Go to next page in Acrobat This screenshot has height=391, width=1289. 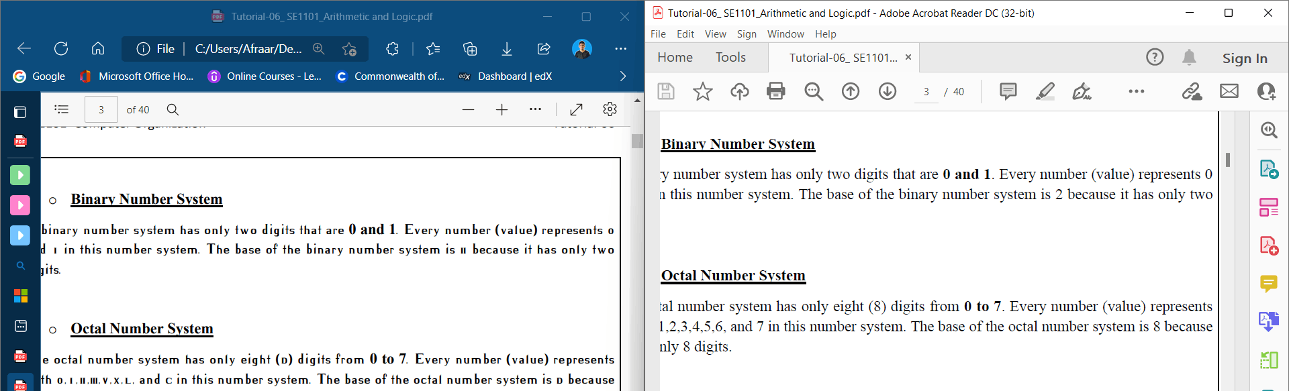tap(888, 91)
